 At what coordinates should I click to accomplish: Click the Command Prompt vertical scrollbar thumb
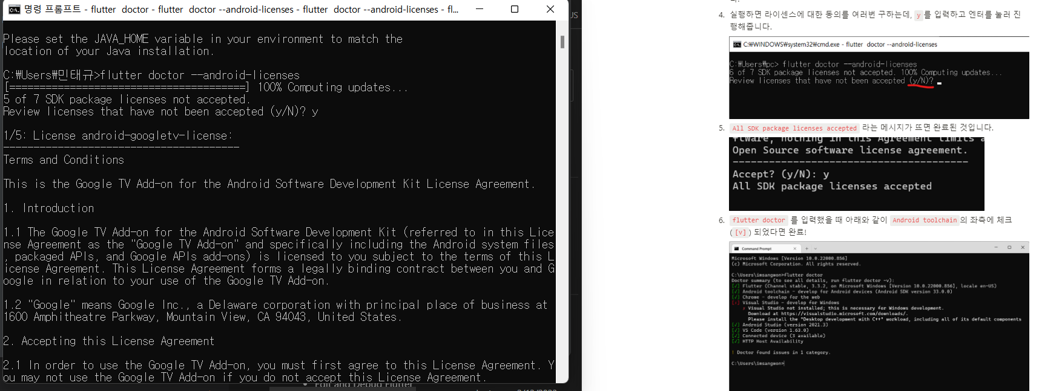pyautogui.click(x=562, y=42)
